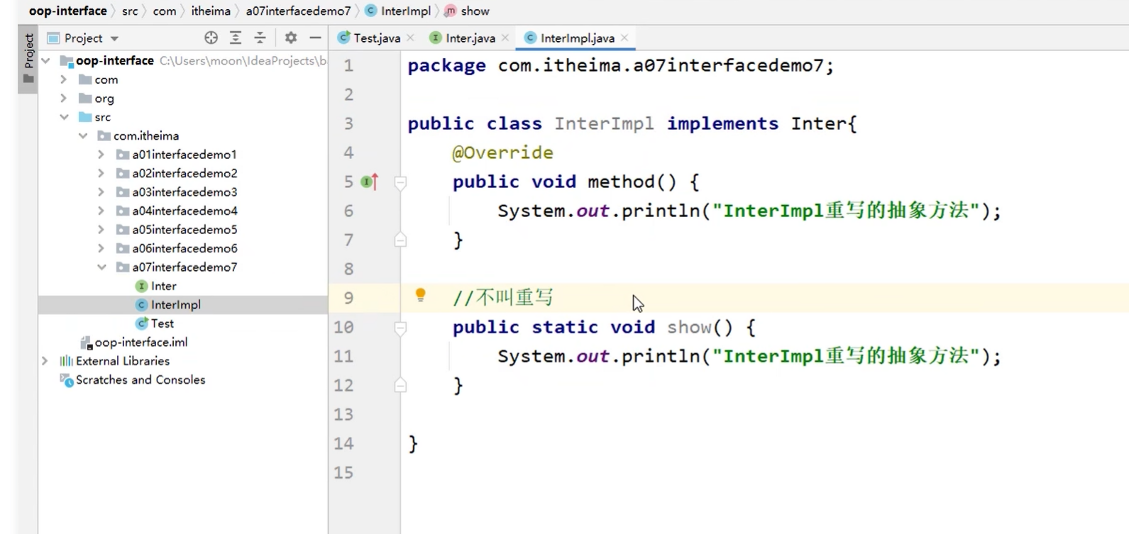1129x534 pixels.
Task: Select a05interfacedemo5 package
Action: click(185, 230)
